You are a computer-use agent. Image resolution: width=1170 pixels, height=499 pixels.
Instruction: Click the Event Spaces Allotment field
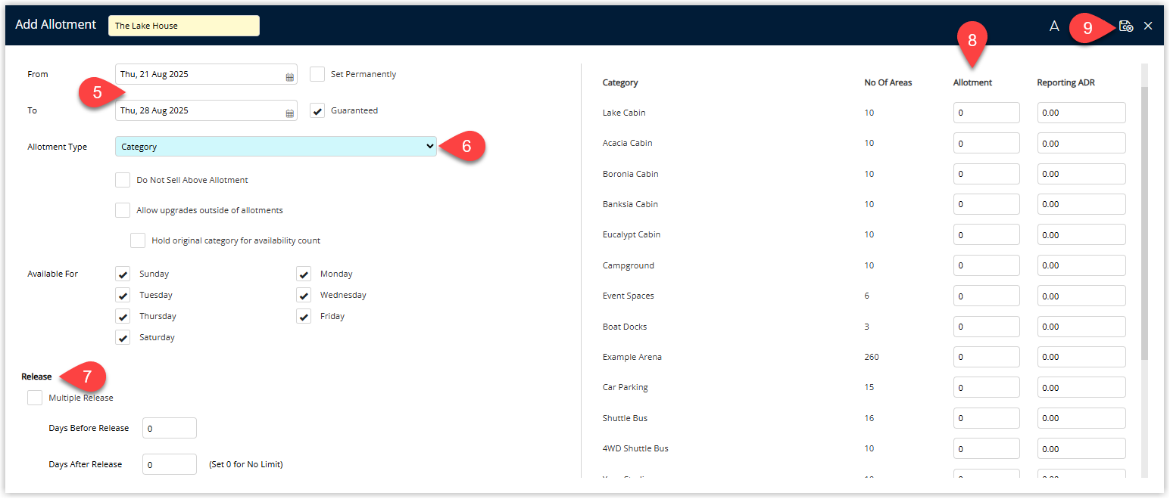[986, 296]
